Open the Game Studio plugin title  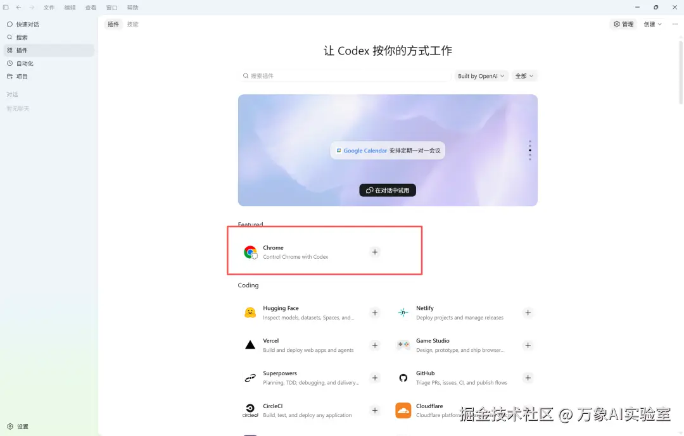[x=433, y=340]
